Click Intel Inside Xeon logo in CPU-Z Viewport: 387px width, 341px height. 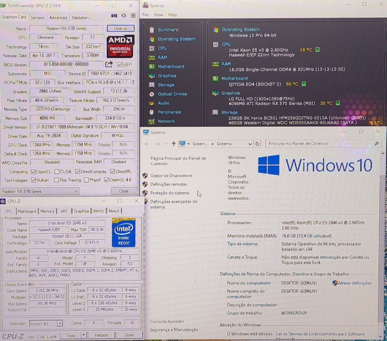pyautogui.click(x=124, y=232)
